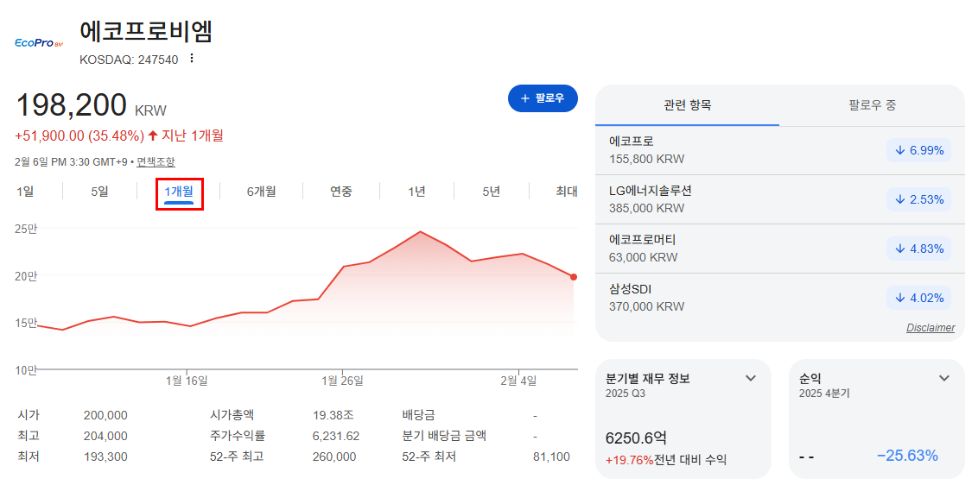The width and height of the screenshot is (978, 485).
Task: Click the 최저 value 193,300
Action: click(x=105, y=457)
